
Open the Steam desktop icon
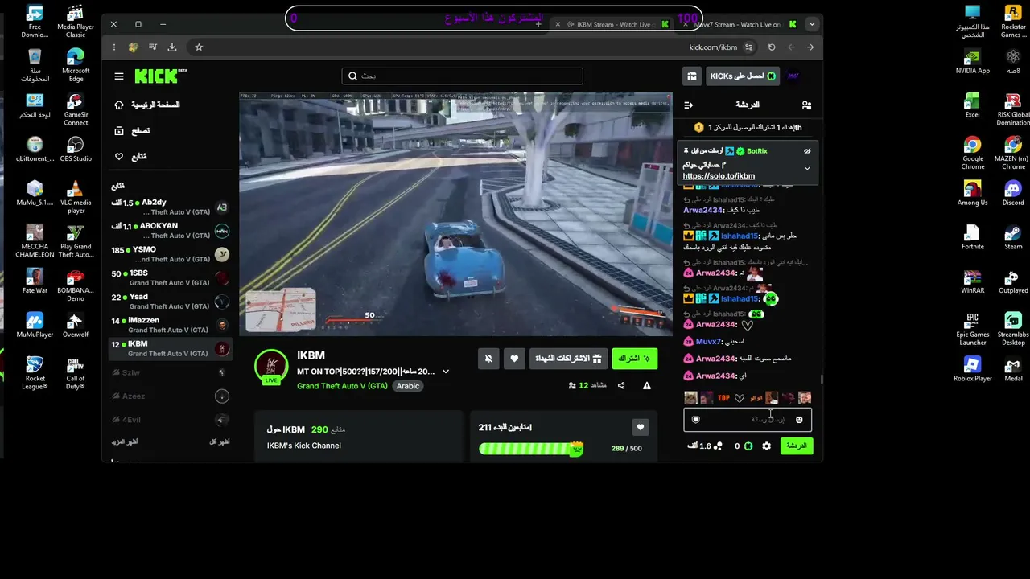1013,236
